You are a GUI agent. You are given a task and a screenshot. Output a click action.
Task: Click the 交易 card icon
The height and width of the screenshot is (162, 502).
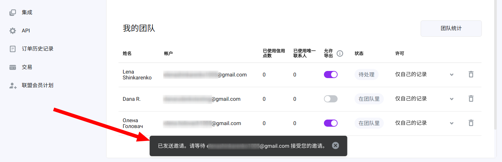13,67
